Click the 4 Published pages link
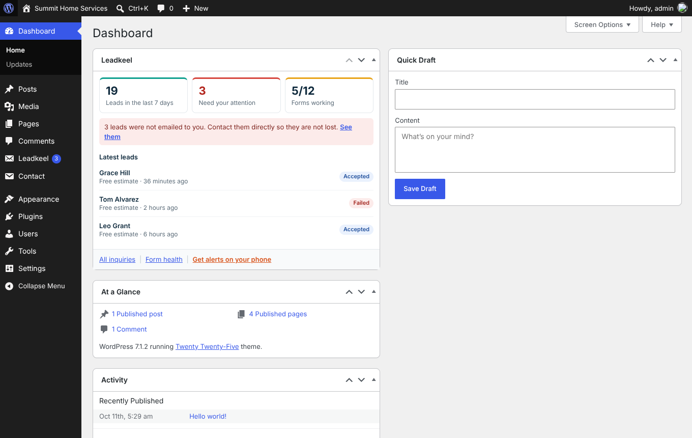The width and height of the screenshot is (692, 438). point(278,314)
